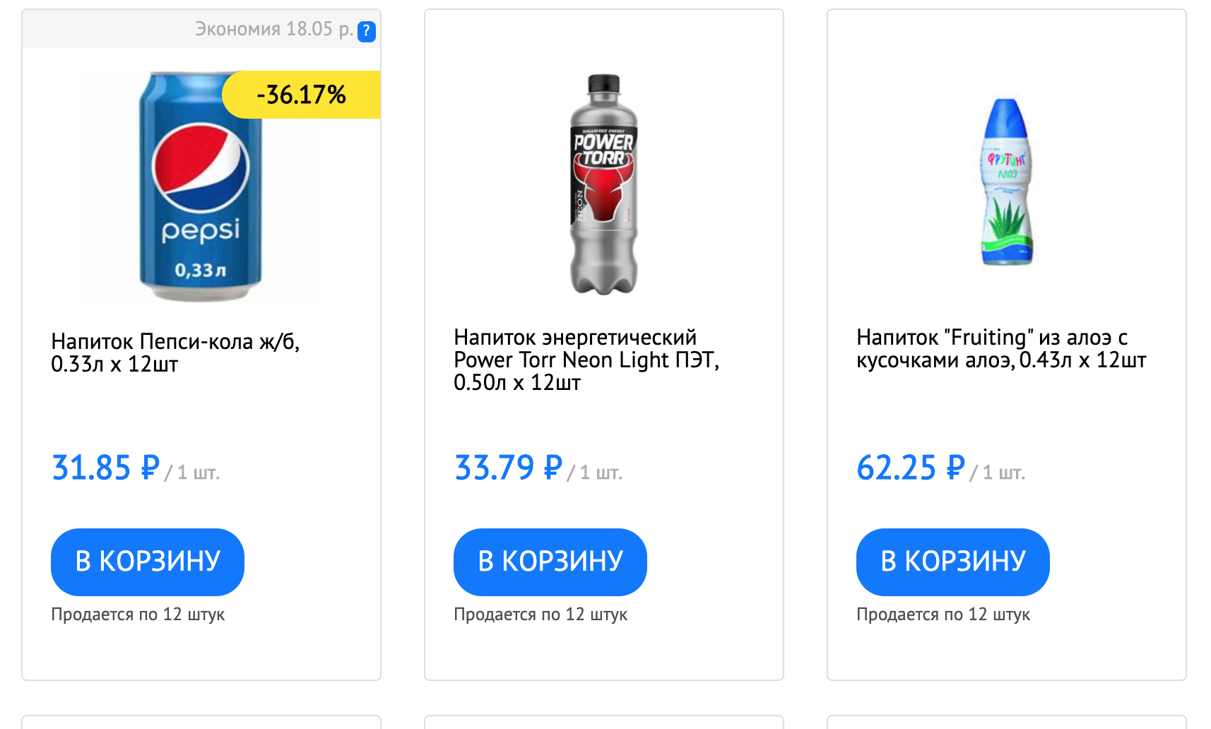This screenshot has height=729, width=1211.
Task: Click Продается по 12 штук under Pepsi
Action: pyautogui.click(x=138, y=615)
